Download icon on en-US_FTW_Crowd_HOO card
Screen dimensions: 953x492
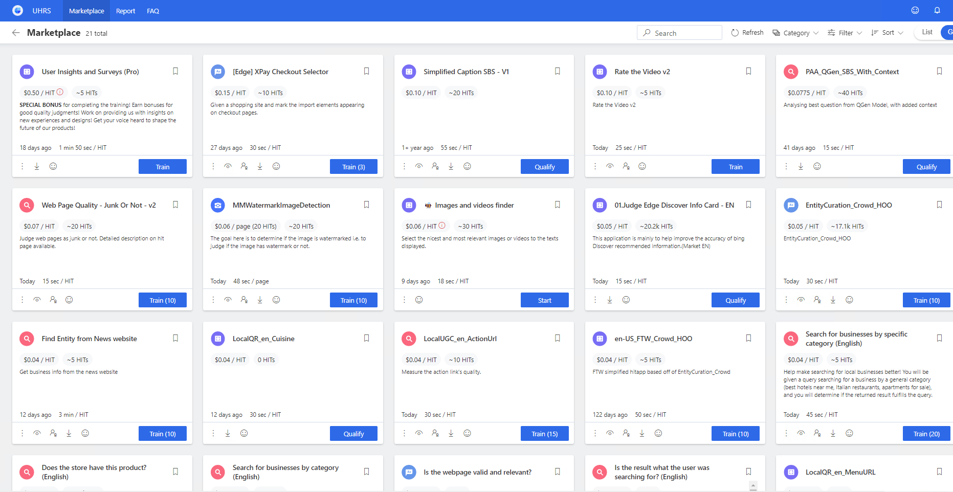click(x=642, y=433)
